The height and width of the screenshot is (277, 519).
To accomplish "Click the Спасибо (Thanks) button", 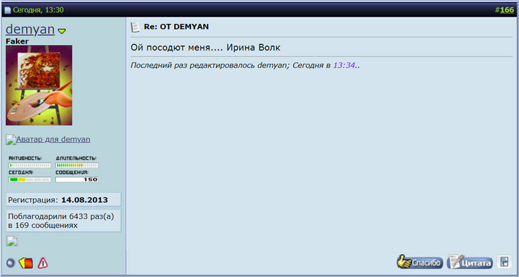I will point(420,262).
